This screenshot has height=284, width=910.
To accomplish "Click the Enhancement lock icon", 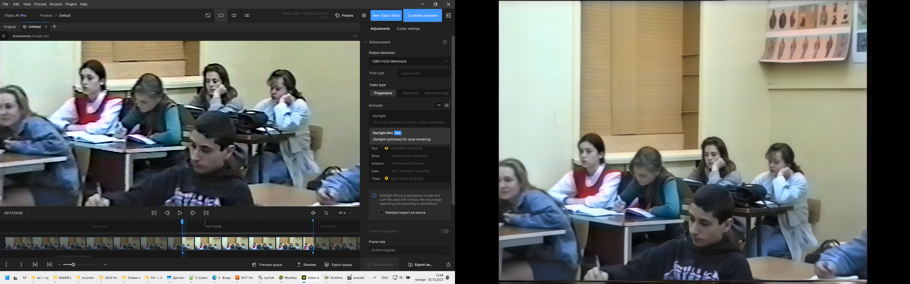I will [445, 42].
